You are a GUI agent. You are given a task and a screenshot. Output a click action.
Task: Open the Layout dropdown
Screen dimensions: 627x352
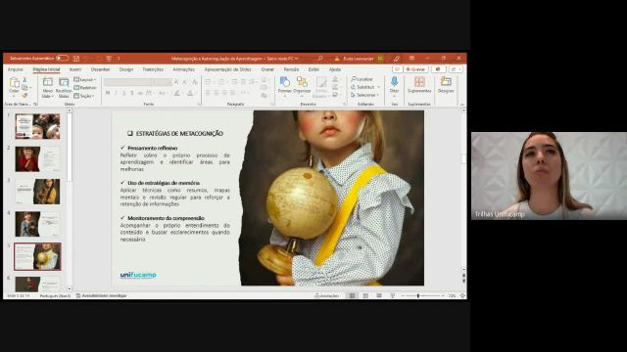click(x=85, y=80)
